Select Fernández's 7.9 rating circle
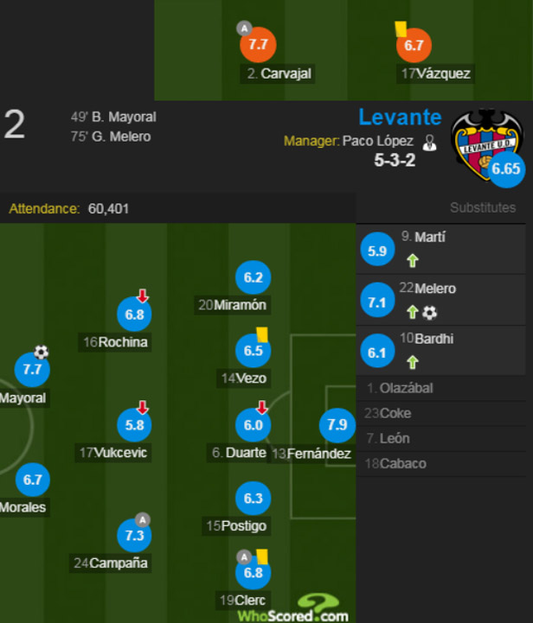The image size is (533, 623). [337, 425]
